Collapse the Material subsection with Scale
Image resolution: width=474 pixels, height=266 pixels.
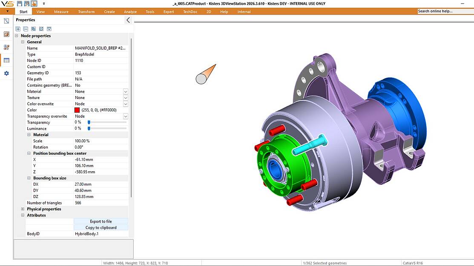(29, 135)
